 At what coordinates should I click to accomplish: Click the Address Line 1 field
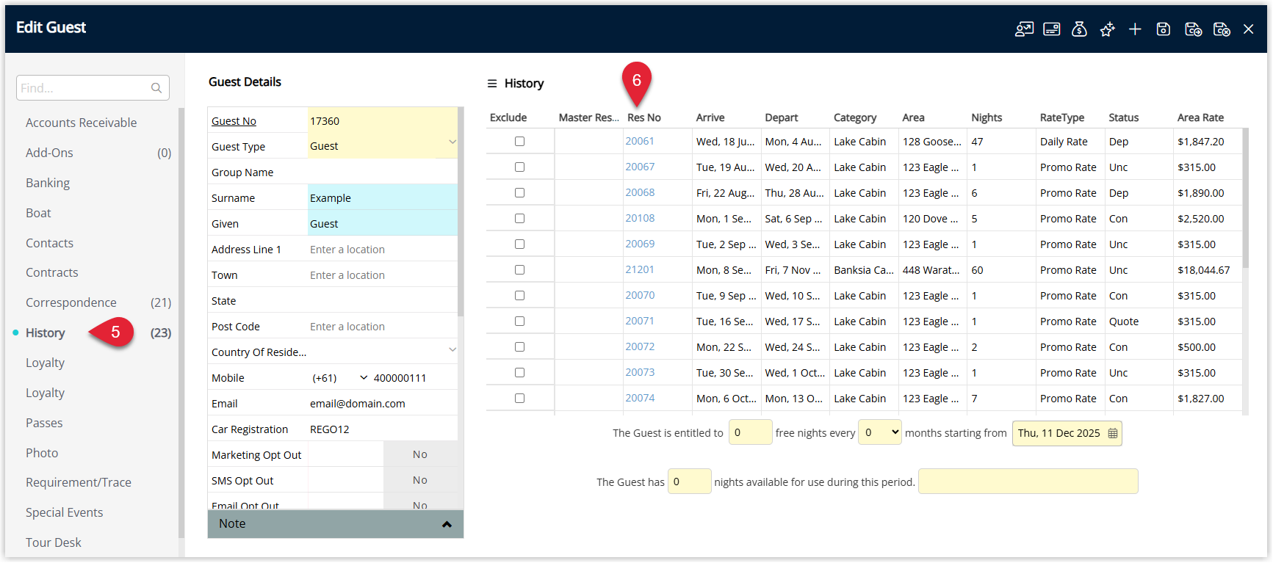[x=383, y=250]
